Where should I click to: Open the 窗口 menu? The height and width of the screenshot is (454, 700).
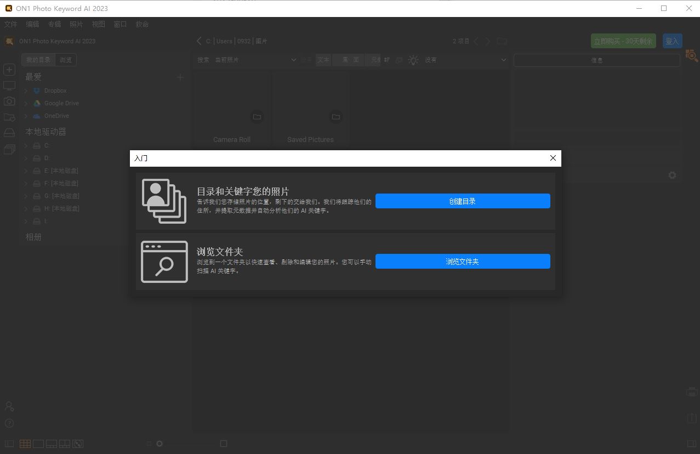point(121,24)
